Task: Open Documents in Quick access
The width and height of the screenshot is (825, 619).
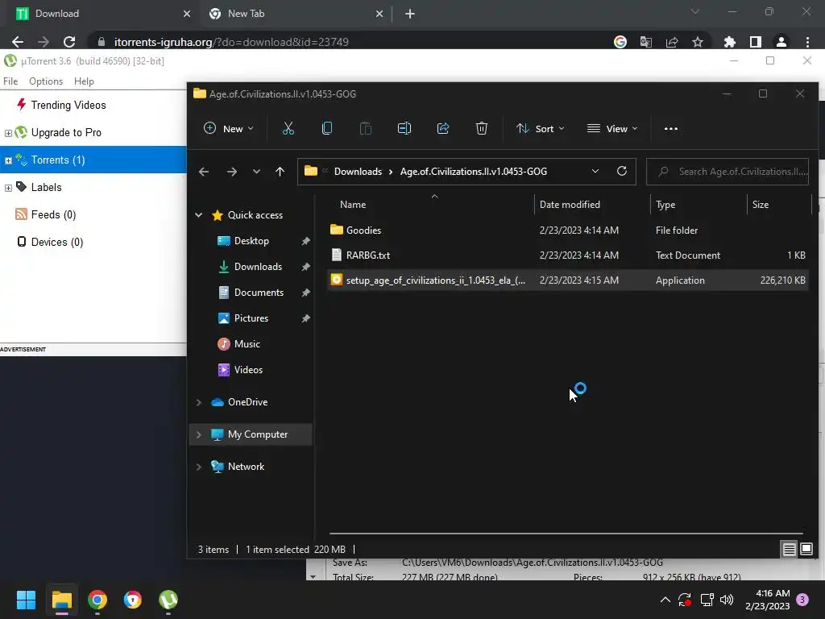Action: [x=259, y=293]
